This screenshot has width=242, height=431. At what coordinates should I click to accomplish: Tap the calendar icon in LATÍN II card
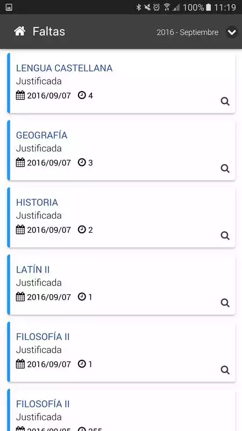[20, 297]
